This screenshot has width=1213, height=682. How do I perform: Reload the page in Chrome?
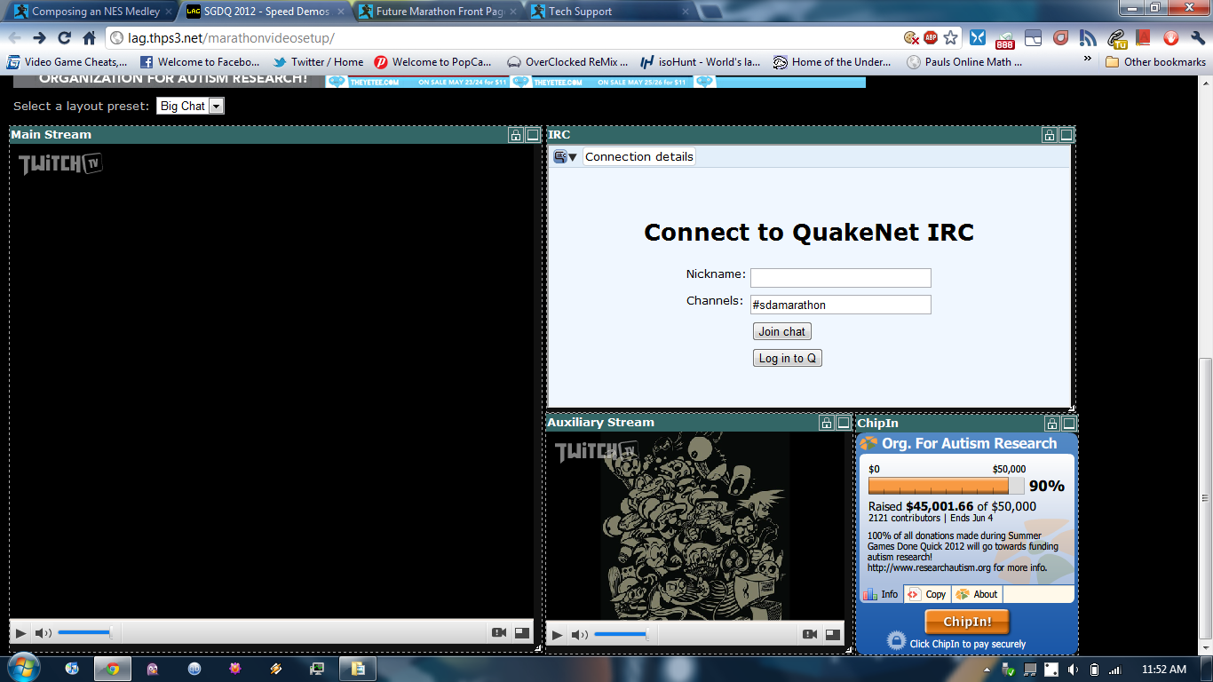click(64, 37)
